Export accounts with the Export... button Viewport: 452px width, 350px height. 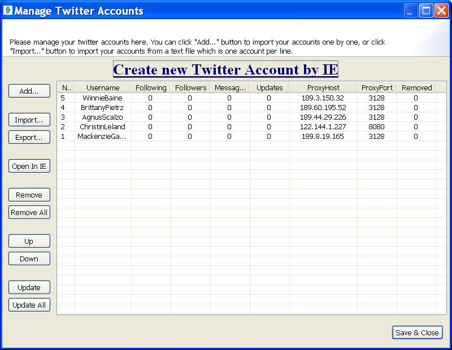(x=29, y=137)
